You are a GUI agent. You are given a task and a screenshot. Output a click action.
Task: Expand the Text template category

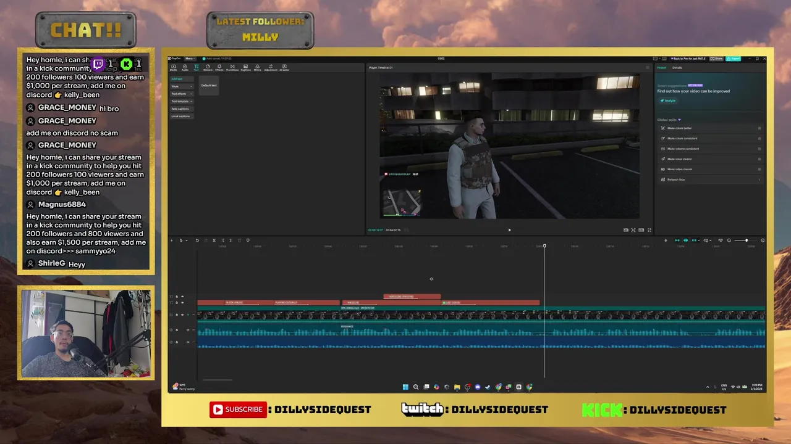tap(181, 101)
